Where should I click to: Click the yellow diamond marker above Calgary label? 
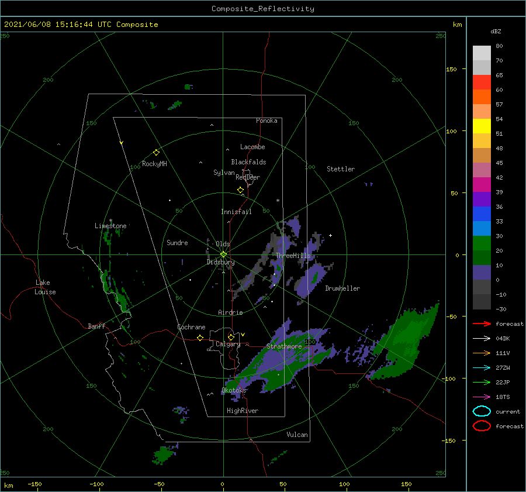click(x=231, y=337)
